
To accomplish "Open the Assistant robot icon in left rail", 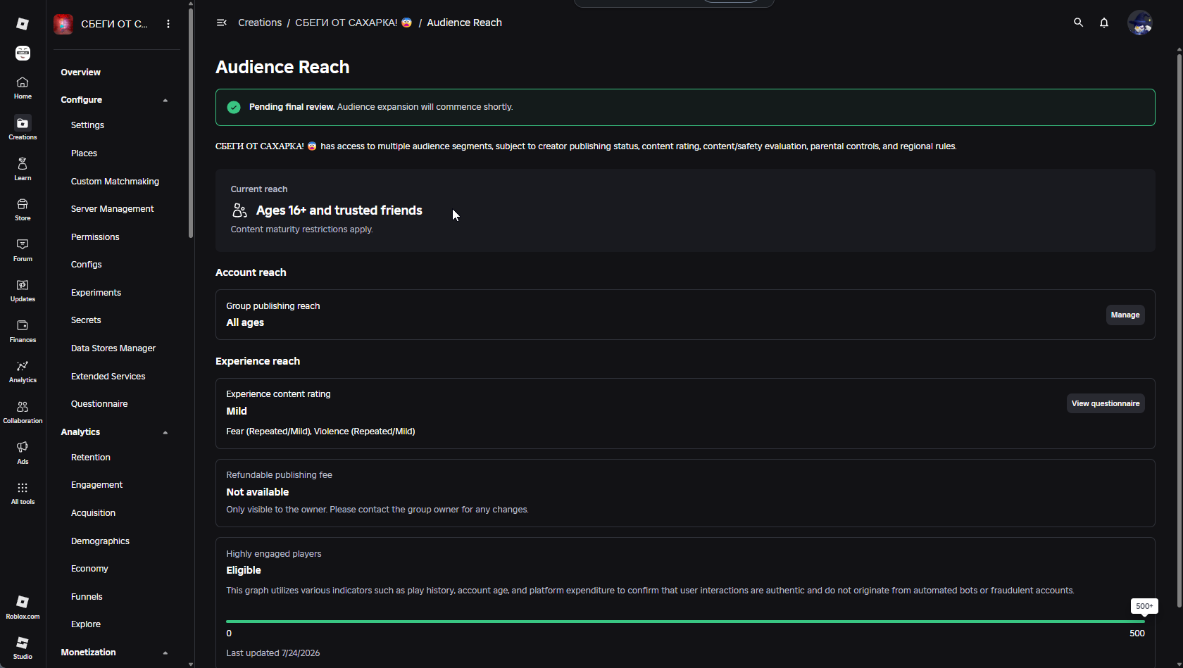I will pyautogui.click(x=23, y=53).
